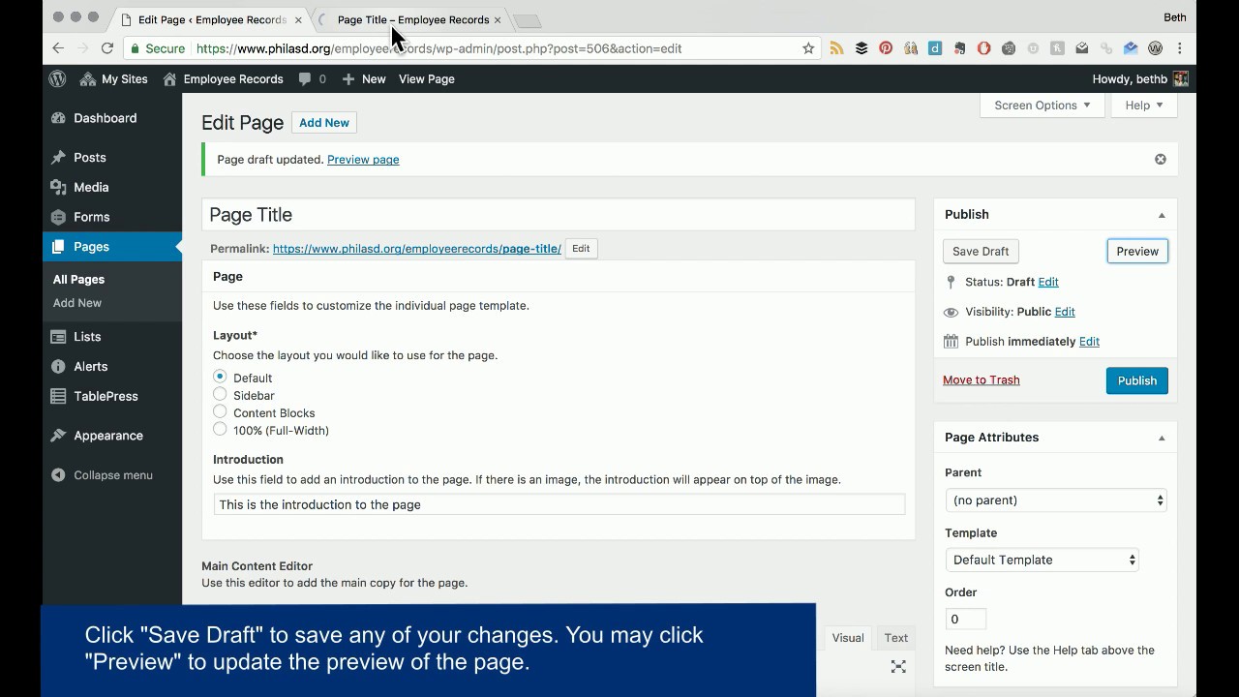Open the Parent dropdown
The image size is (1239, 697).
1056,500
